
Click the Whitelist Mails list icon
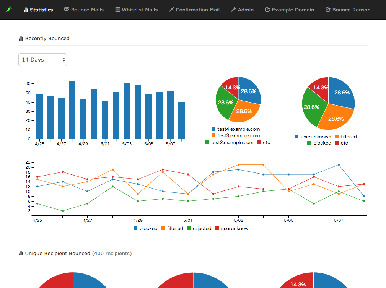pyautogui.click(x=118, y=10)
